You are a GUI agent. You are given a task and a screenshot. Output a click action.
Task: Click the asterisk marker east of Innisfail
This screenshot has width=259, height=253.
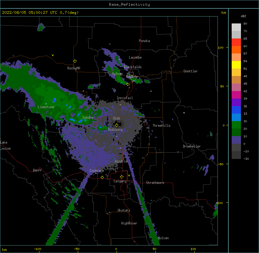(x=151, y=91)
